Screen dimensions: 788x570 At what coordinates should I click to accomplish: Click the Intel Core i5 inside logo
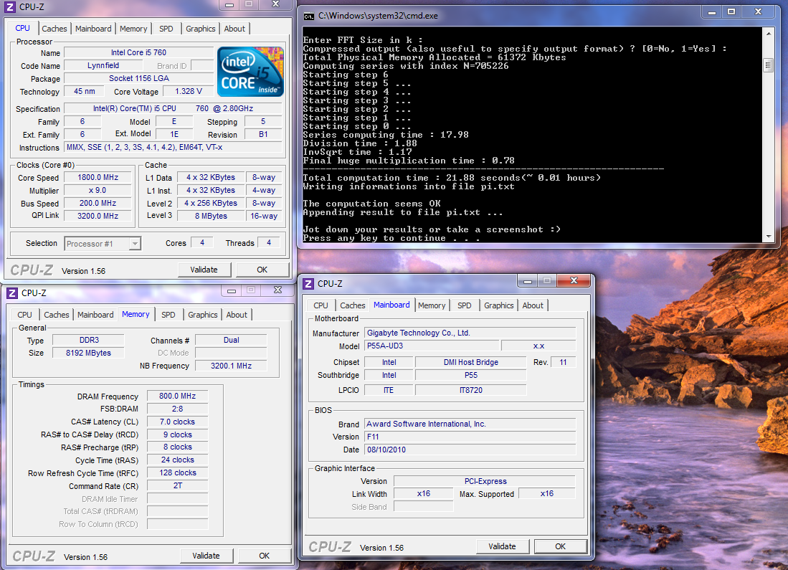[250, 72]
